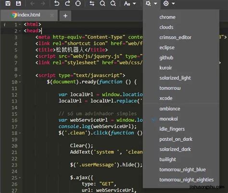Select the tomorrow_night_eighties theme
The image size is (228, 193).
(x=187, y=180)
